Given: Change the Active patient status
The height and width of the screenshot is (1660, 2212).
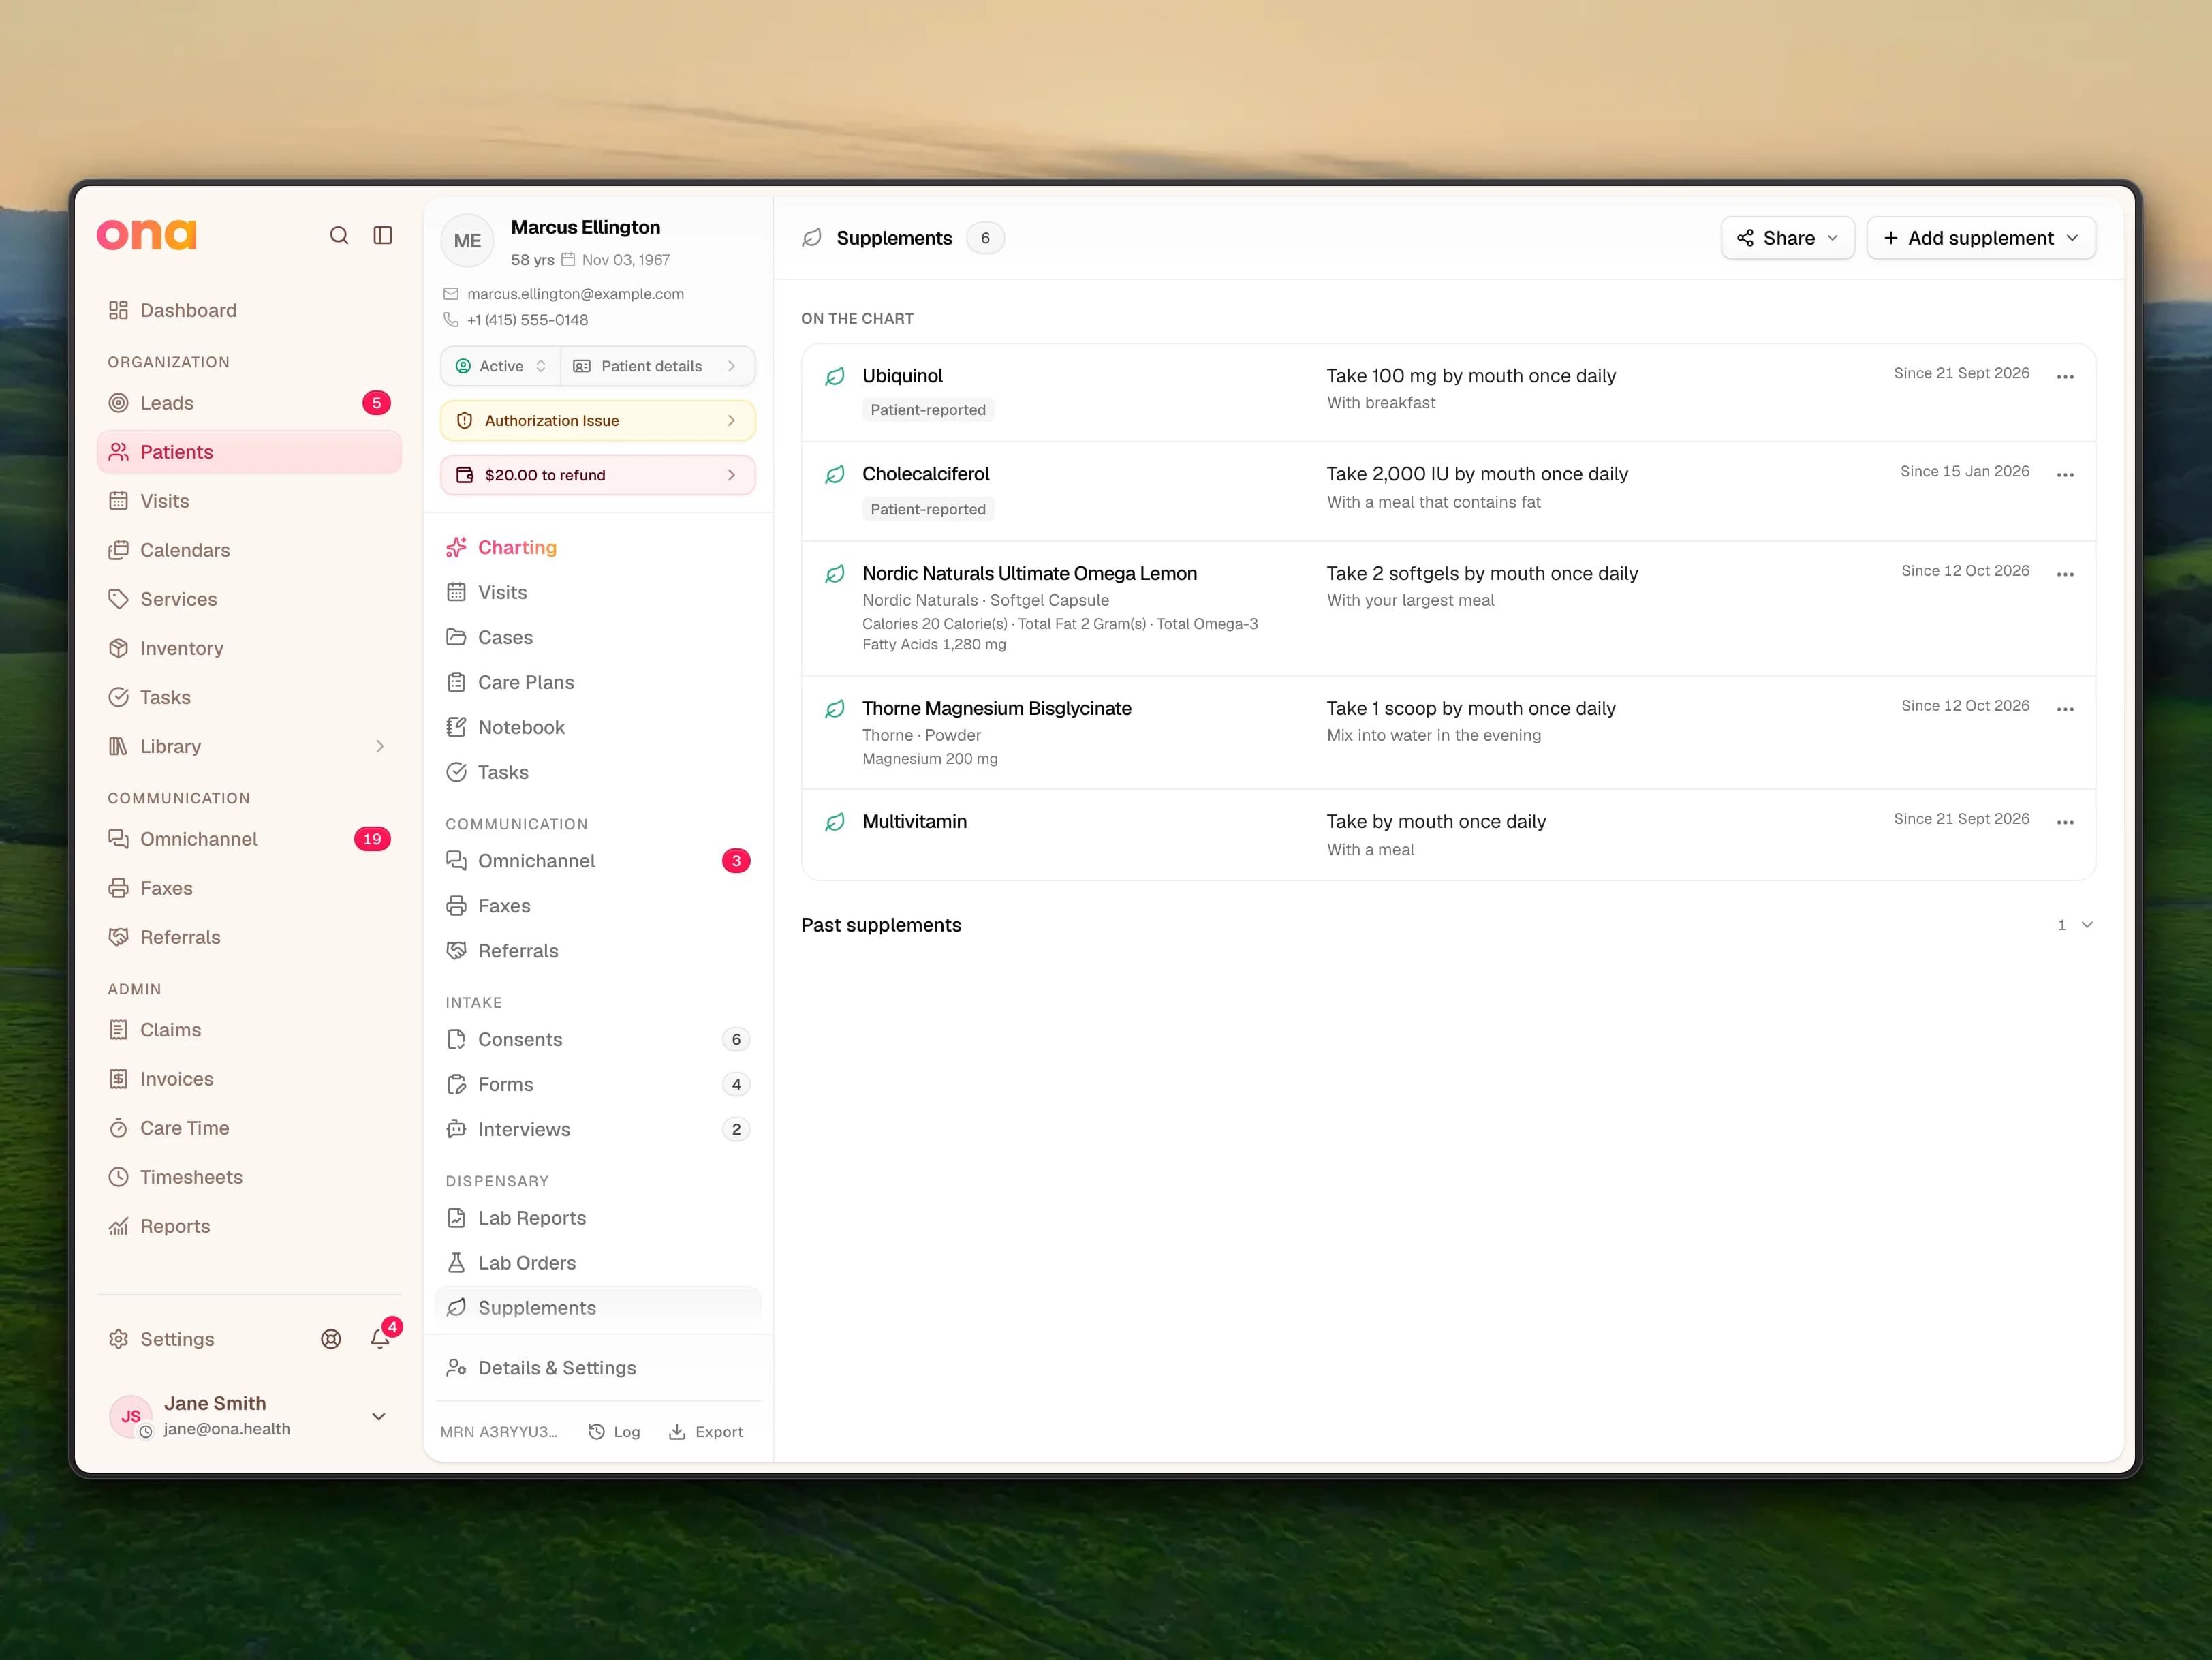Looking at the screenshot, I should pos(501,366).
